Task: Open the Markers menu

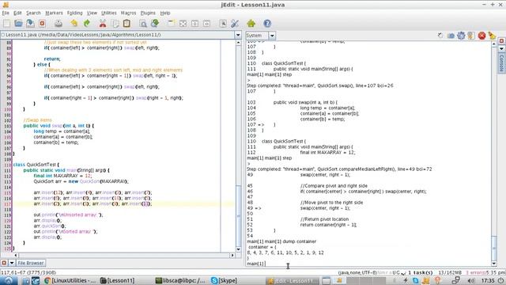Action: [54, 13]
